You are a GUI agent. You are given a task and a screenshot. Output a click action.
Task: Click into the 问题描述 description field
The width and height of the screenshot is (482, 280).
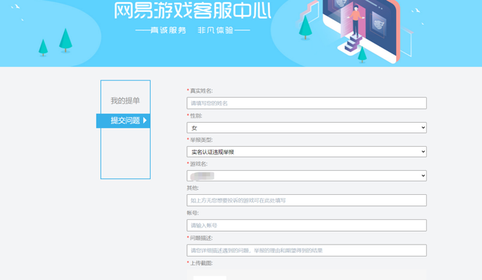pyautogui.click(x=307, y=250)
